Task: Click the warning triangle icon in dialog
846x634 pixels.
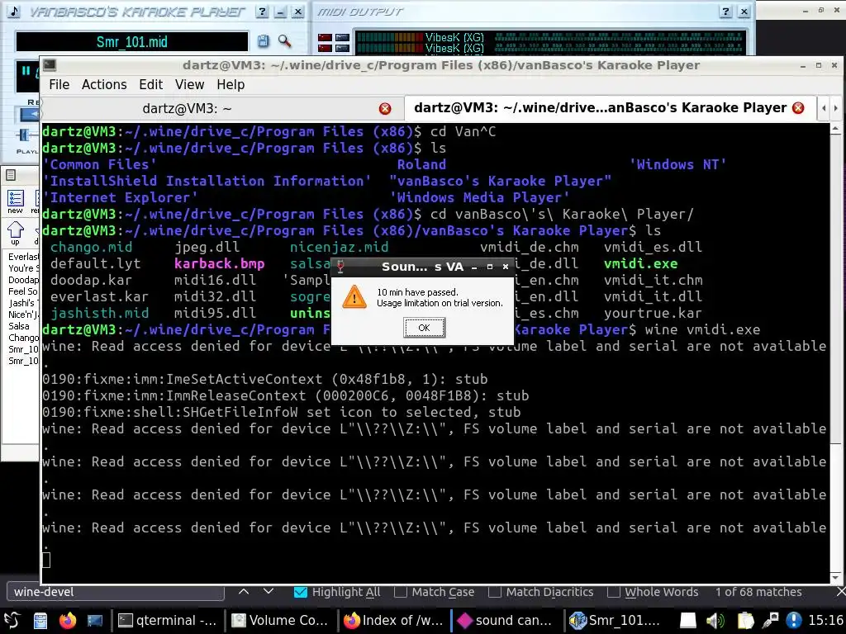Action: [354, 297]
